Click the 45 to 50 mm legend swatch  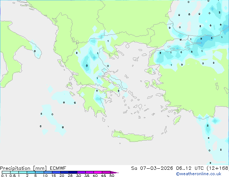coord(106,172)
